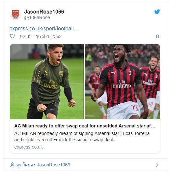
Task: Click the Twitter bird logo icon
Action: pos(157,12)
